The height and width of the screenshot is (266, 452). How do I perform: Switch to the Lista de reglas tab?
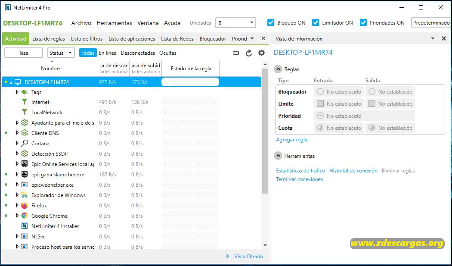point(48,39)
